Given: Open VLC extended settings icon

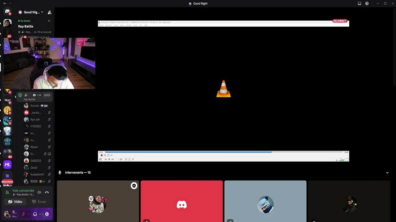Looking at the screenshot, I should point(121,159).
